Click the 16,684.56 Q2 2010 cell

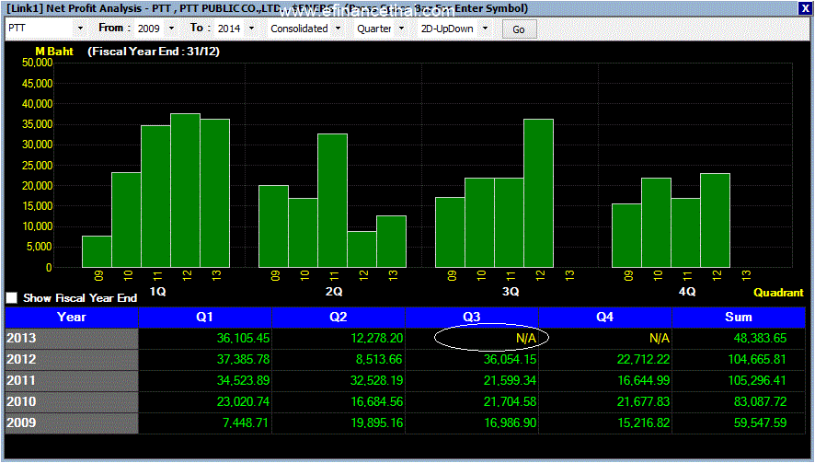pyautogui.click(x=339, y=402)
